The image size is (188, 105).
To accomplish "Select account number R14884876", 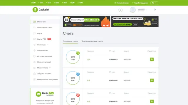I will click(x=113, y=101).
